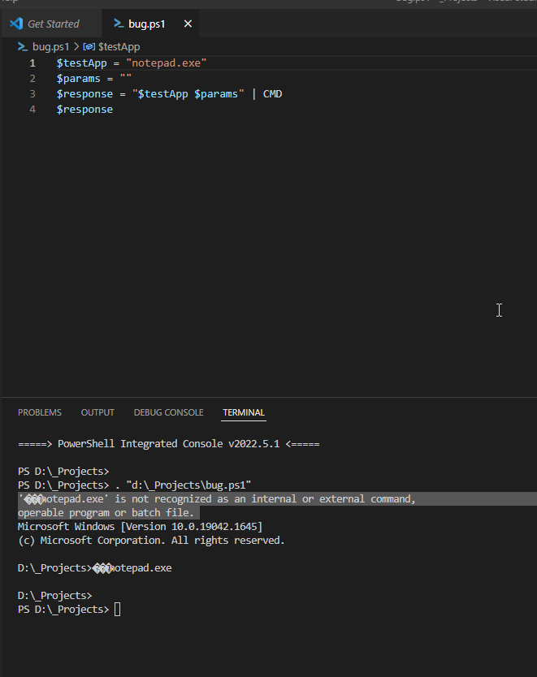Click the D:\_Projects> garbled notepad.exe line

(x=94, y=568)
